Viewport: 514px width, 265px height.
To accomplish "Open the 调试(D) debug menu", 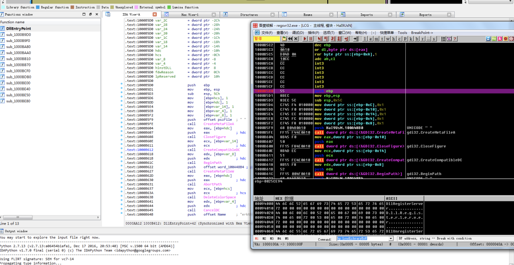I will [298, 33].
